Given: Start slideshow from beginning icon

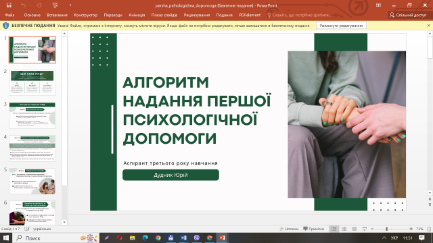Looking at the screenshot, I should 55,5.
